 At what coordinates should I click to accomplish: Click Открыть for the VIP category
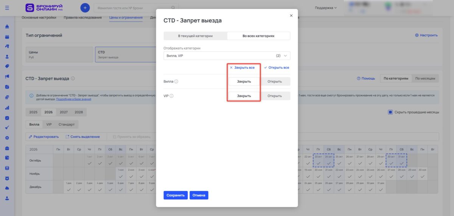(275, 96)
